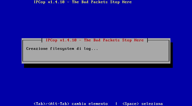Click the 'cambia elemento' hint text
The image size is (192, 106).
(90, 104)
